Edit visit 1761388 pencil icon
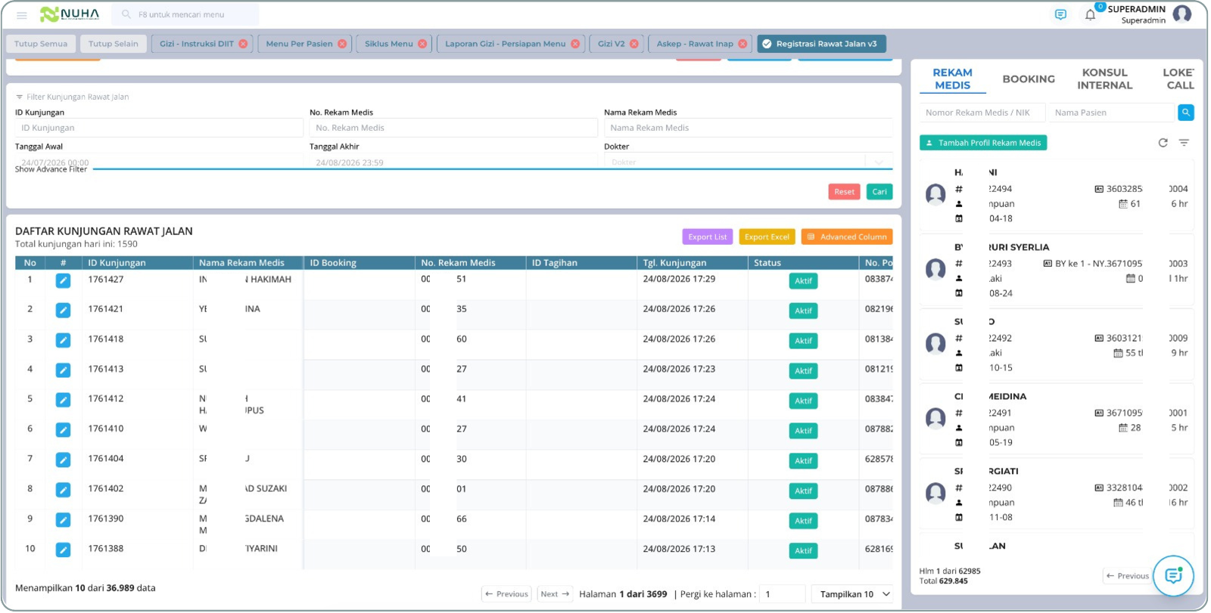The image size is (1211, 613). [63, 550]
